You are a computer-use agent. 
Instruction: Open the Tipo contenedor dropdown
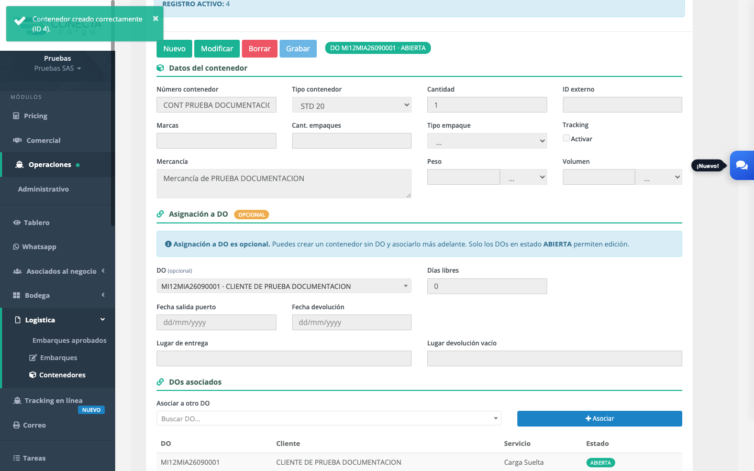pos(351,105)
